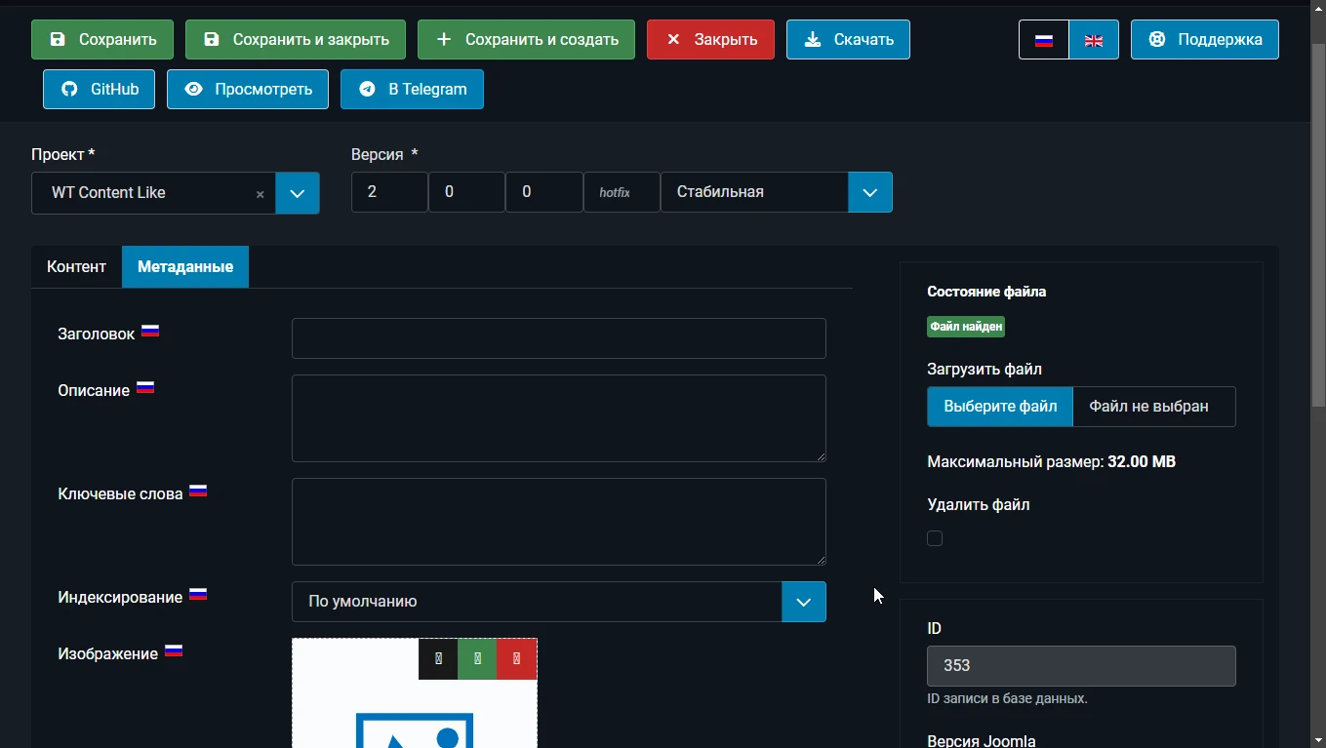Open the Поддержка support button
Viewport: 1326px width, 748px height.
pyautogui.click(x=1204, y=40)
